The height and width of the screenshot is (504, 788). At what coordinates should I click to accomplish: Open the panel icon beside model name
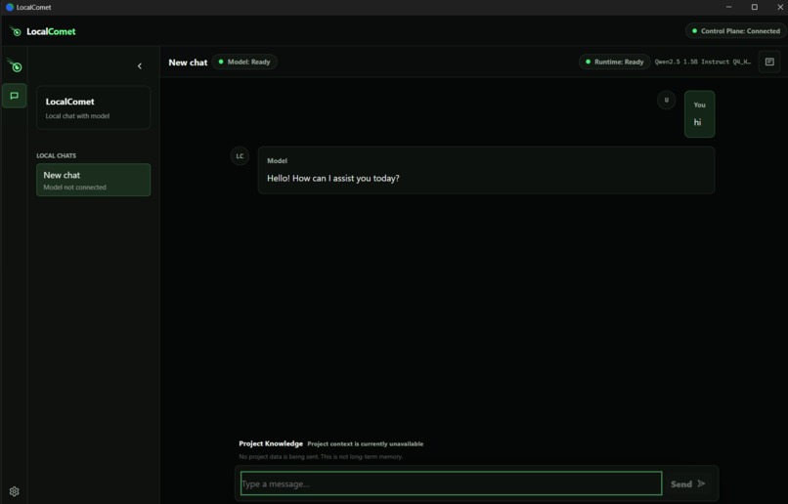[769, 62]
